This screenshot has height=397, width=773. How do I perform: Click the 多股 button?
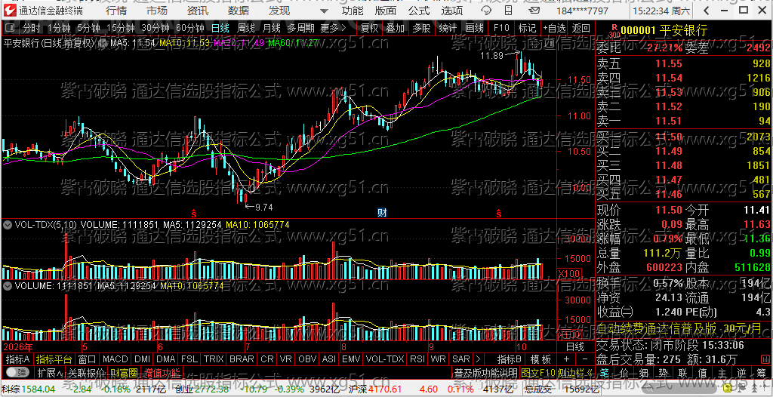(421, 29)
